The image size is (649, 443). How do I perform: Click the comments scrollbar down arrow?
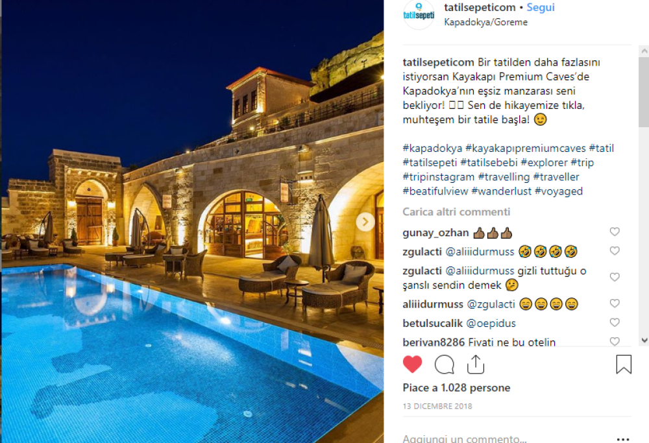pos(644,341)
